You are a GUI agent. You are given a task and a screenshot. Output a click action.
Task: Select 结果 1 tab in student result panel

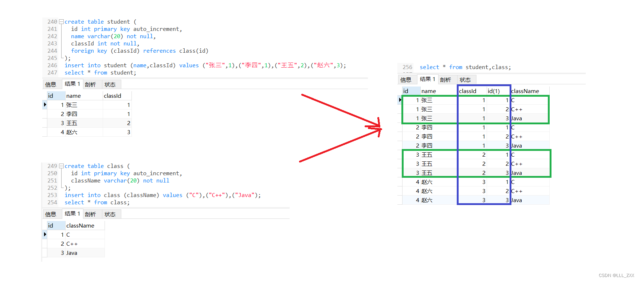pyautogui.click(x=72, y=84)
